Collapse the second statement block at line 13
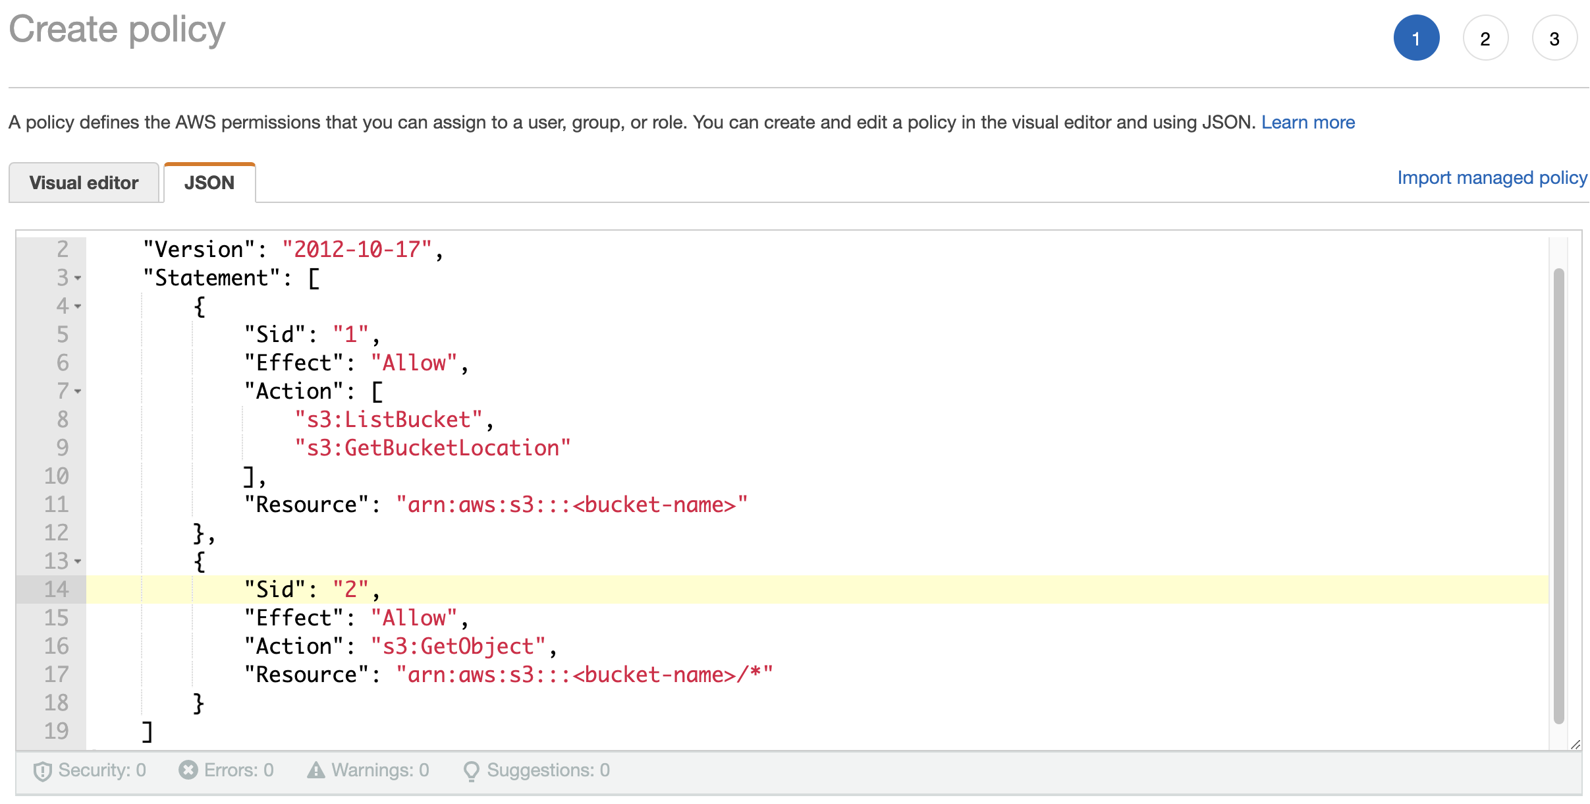The image size is (1590, 804). click(x=78, y=561)
